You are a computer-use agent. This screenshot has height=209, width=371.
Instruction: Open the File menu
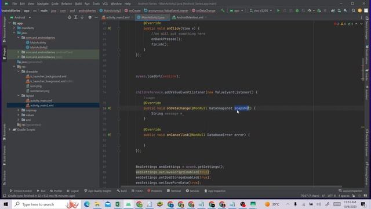pos(14,4)
